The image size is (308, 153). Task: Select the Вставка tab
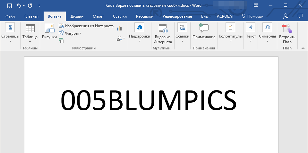pyautogui.click(x=55, y=16)
